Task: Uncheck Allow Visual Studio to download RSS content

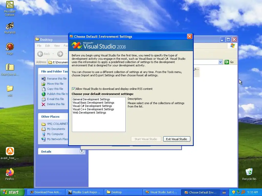Action: pos(73,89)
